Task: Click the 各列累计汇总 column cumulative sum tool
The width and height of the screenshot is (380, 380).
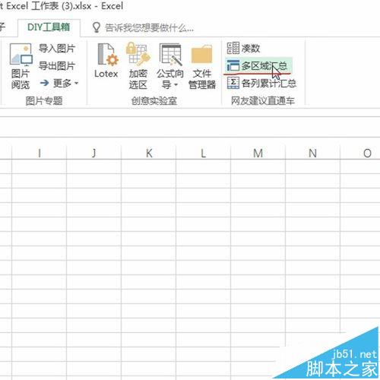Action: click(261, 83)
